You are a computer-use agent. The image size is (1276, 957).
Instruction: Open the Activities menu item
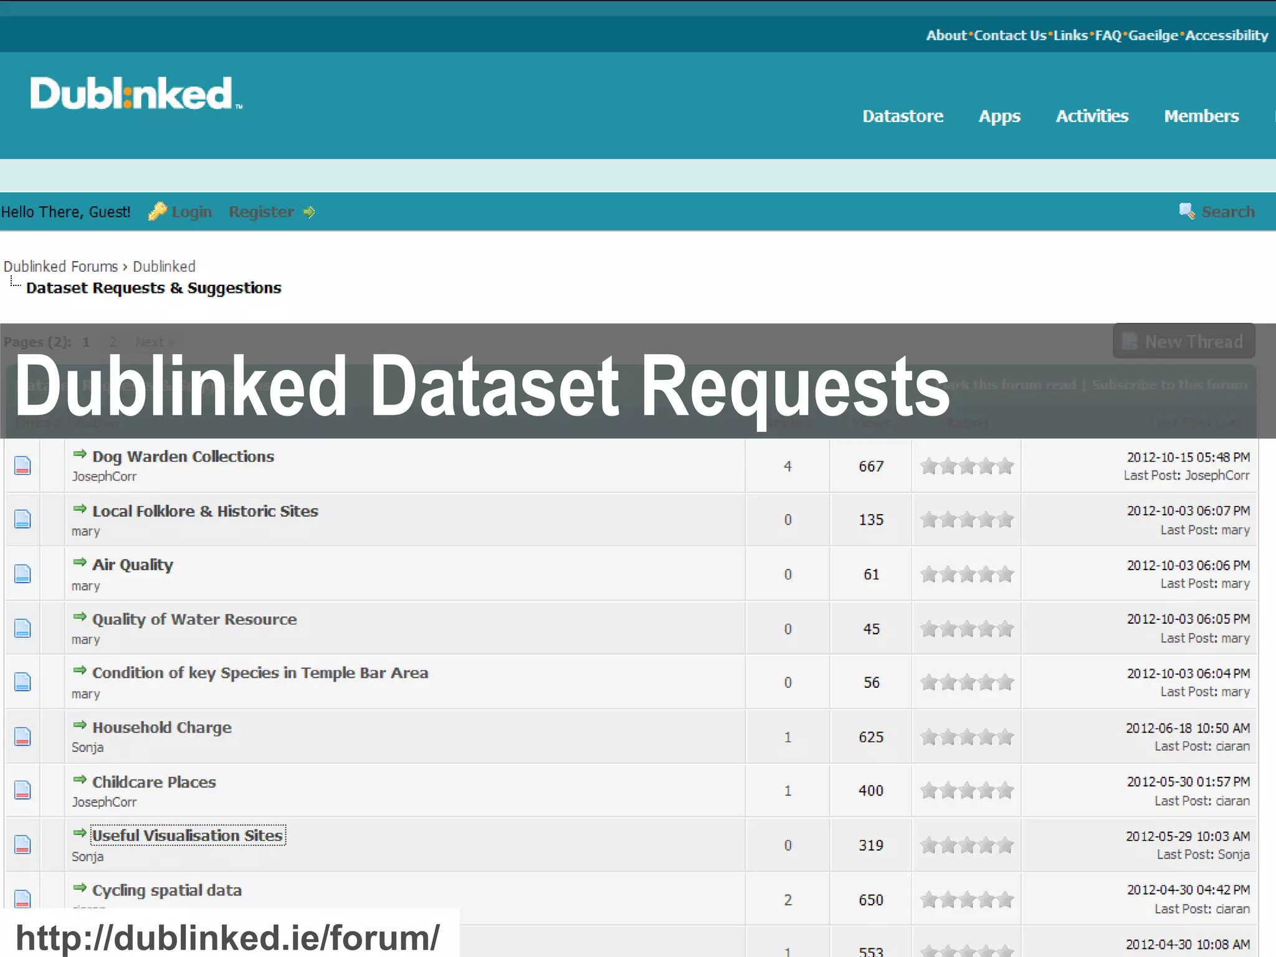pos(1092,116)
